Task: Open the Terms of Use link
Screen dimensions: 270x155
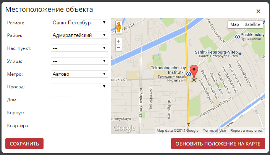Action: pos(214,131)
